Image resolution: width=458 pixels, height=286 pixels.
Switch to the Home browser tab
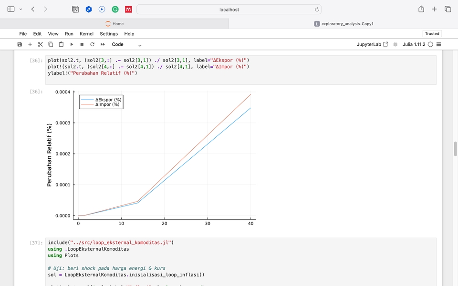(x=114, y=24)
